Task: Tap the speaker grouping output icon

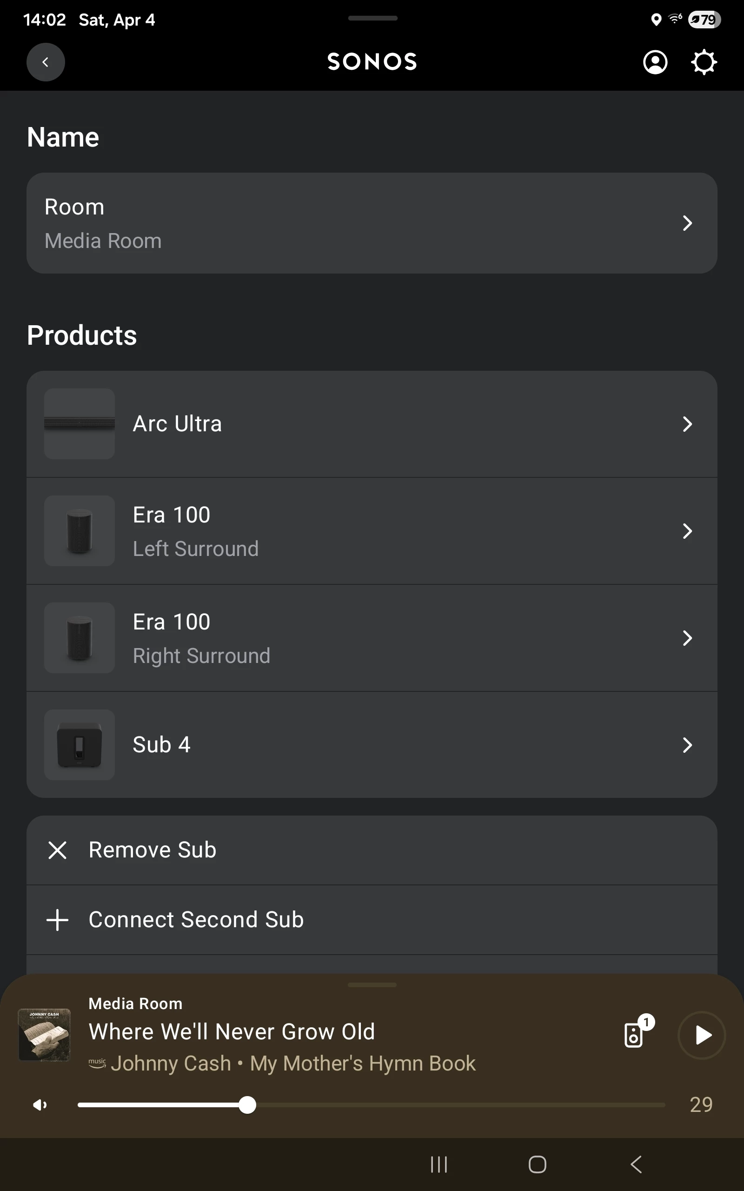Action: pyautogui.click(x=635, y=1035)
